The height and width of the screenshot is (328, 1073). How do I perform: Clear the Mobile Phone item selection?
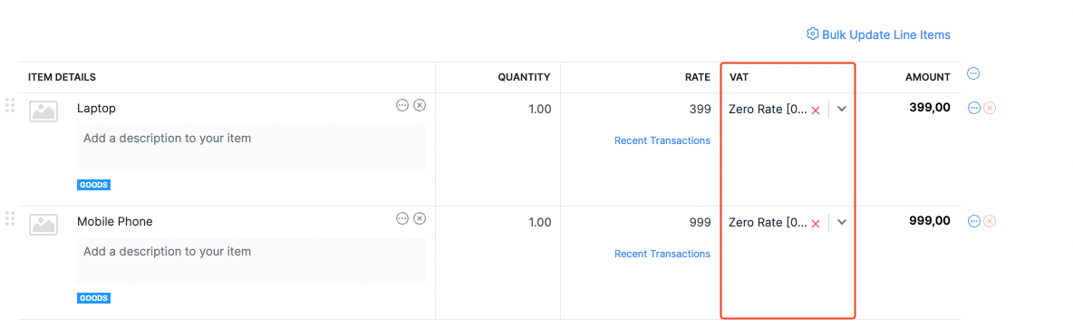(420, 218)
